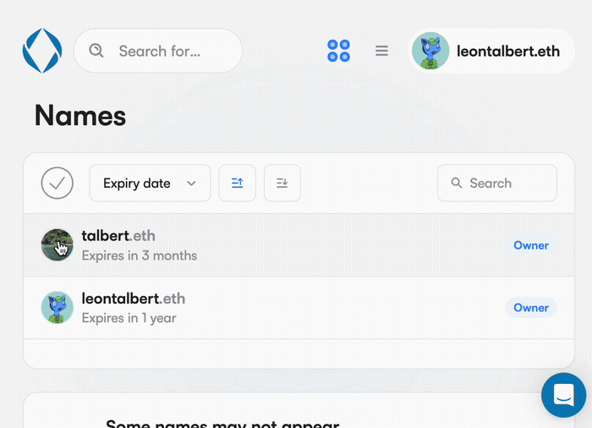Click the header profile avatar image

point(430,51)
